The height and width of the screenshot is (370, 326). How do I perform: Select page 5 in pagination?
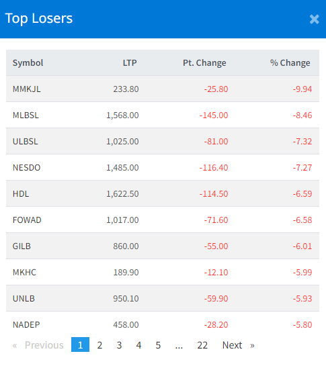158,345
